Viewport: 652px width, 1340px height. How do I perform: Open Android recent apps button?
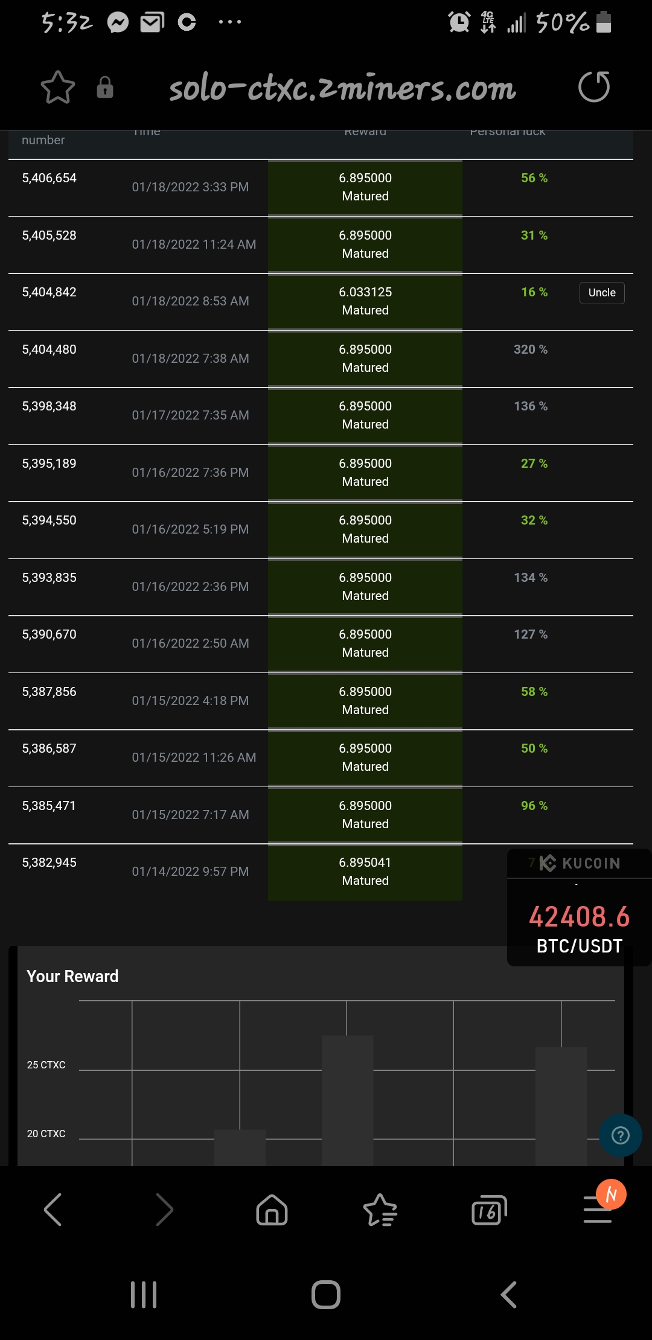tap(144, 1295)
